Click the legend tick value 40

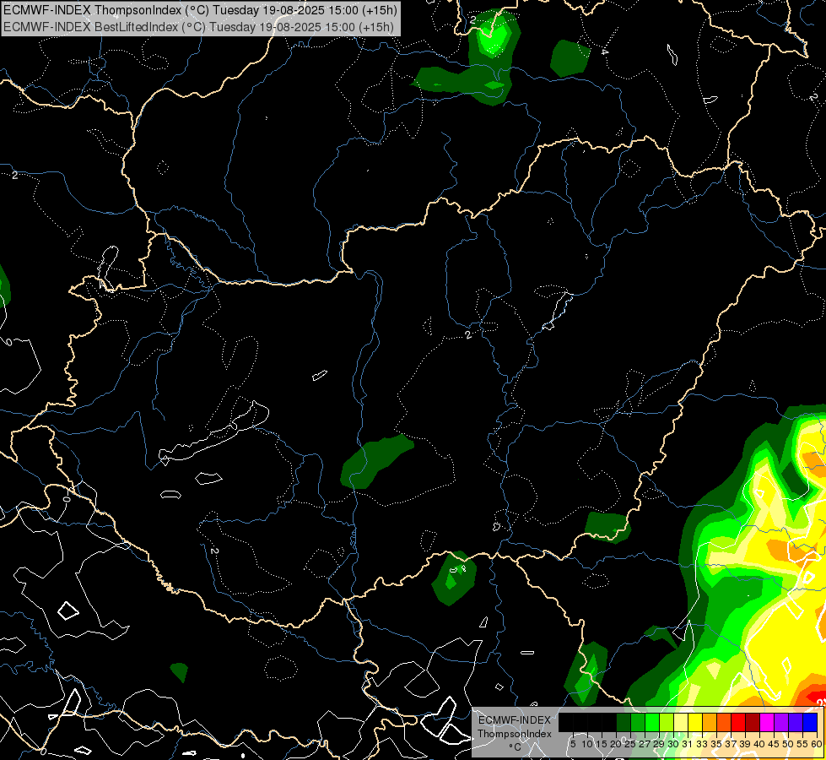[x=759, y=744]
